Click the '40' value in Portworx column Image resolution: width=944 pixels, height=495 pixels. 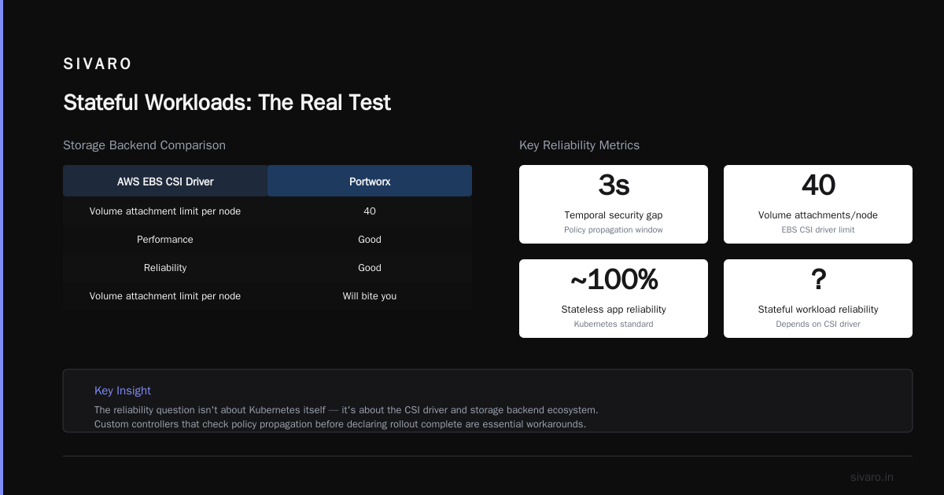point(370,211)
